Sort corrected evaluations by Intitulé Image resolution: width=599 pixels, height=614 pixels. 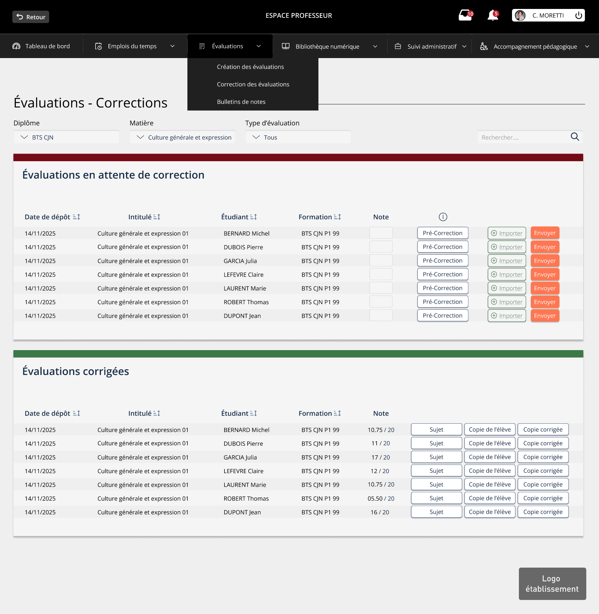(157, 413)
